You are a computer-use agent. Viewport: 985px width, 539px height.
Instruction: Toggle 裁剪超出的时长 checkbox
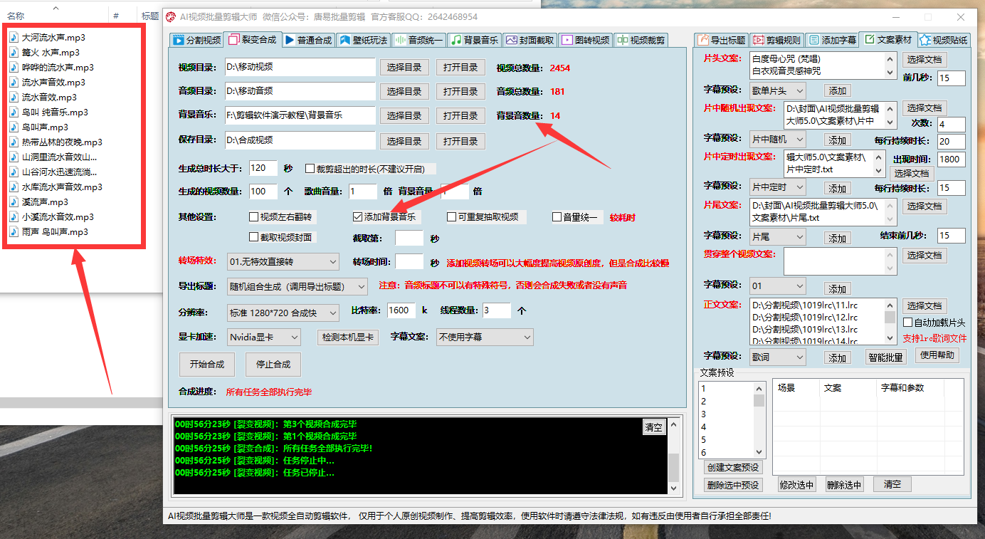point(310,169)
